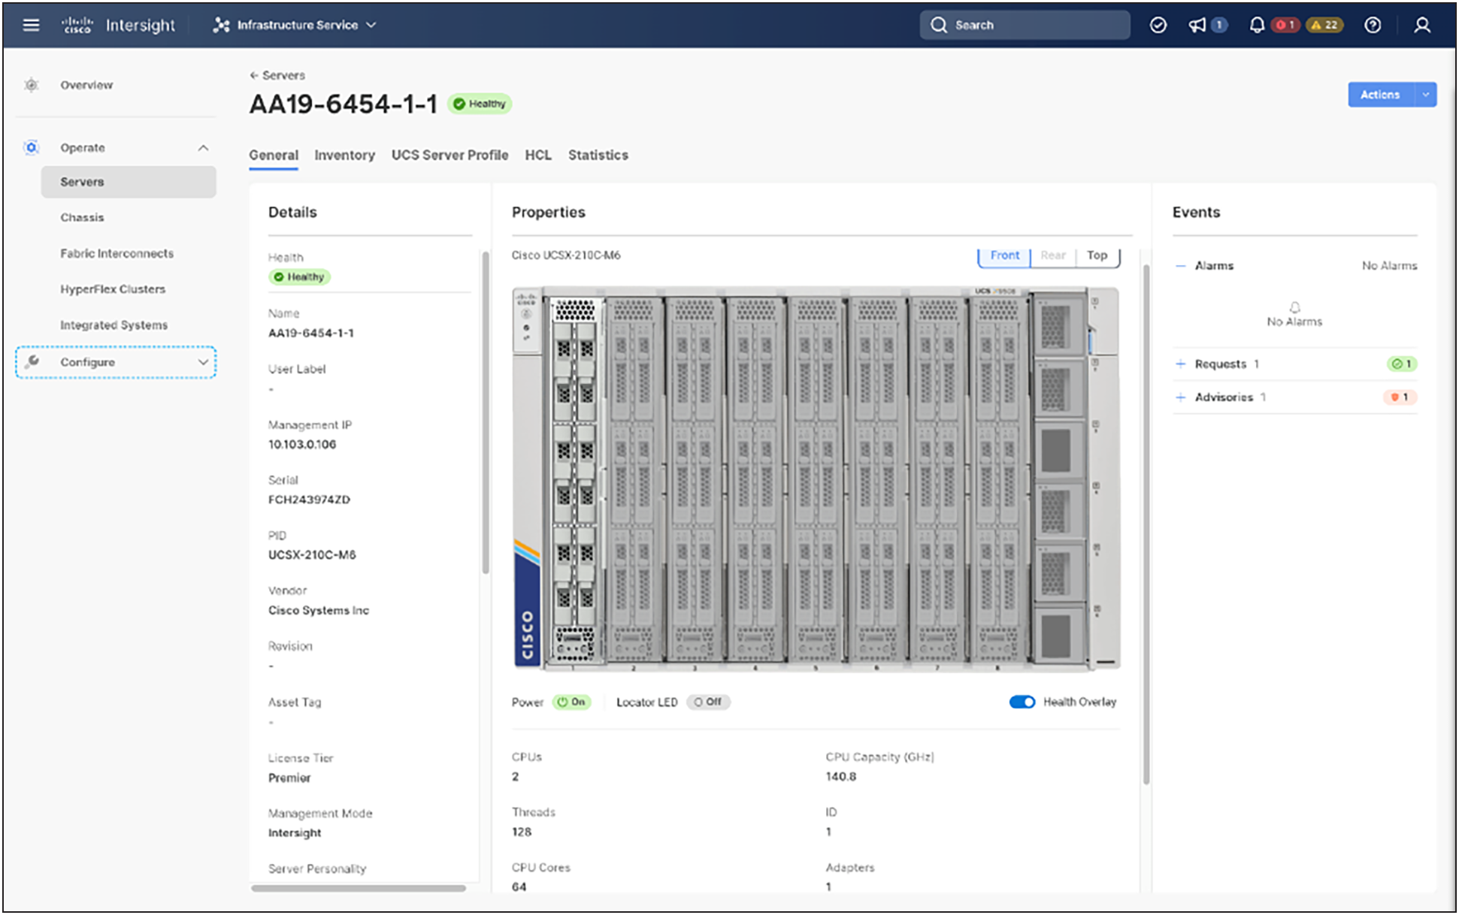
Task: Click the Locator LED Off badge
Action: coord(708,702)
